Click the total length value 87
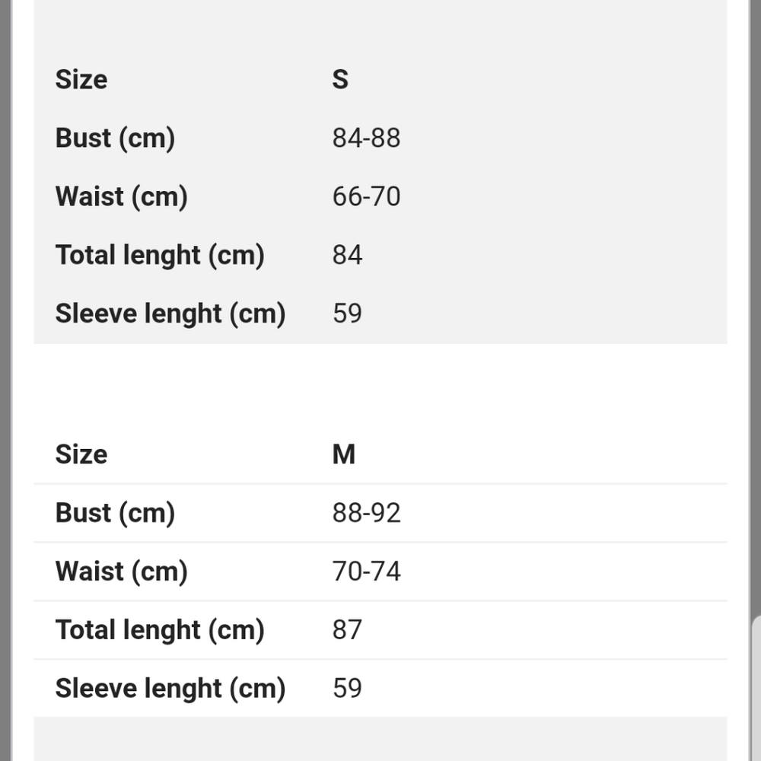The image size is (761, 761). click(347, 630)
